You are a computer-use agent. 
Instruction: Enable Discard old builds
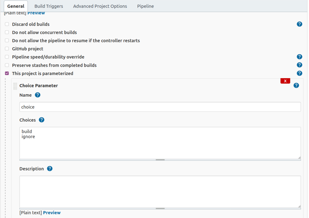6,24
